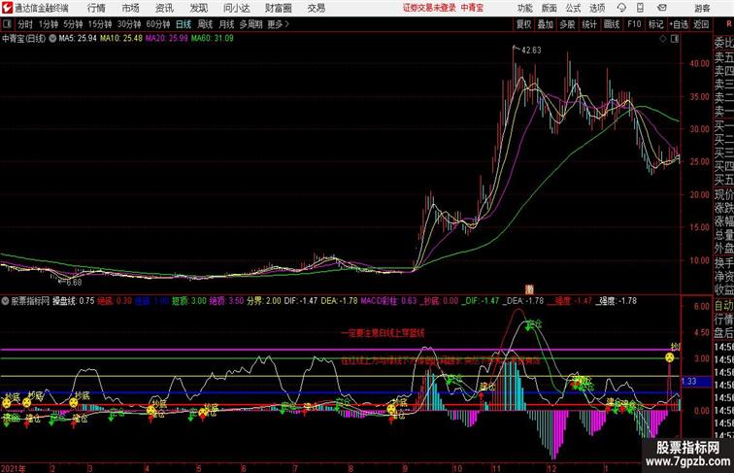Click the 返回 back button
Viewport: 734px width, 473px height.
point(701,24)
